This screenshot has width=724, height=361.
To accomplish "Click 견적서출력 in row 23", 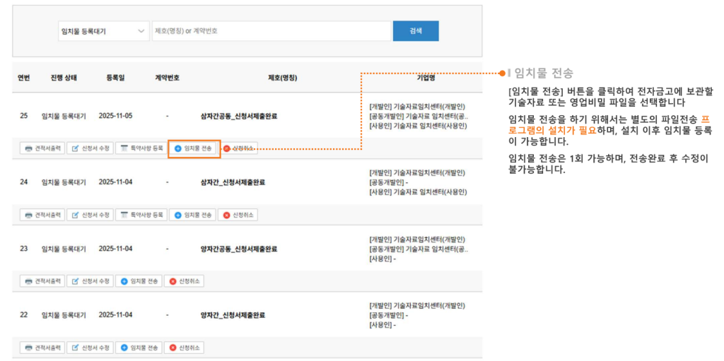I will 42,281.
